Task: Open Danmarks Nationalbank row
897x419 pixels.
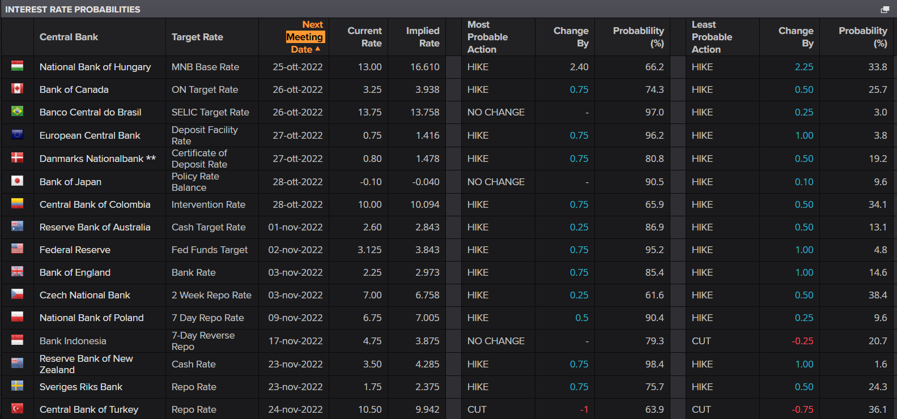Action: (x=448, y=159)
